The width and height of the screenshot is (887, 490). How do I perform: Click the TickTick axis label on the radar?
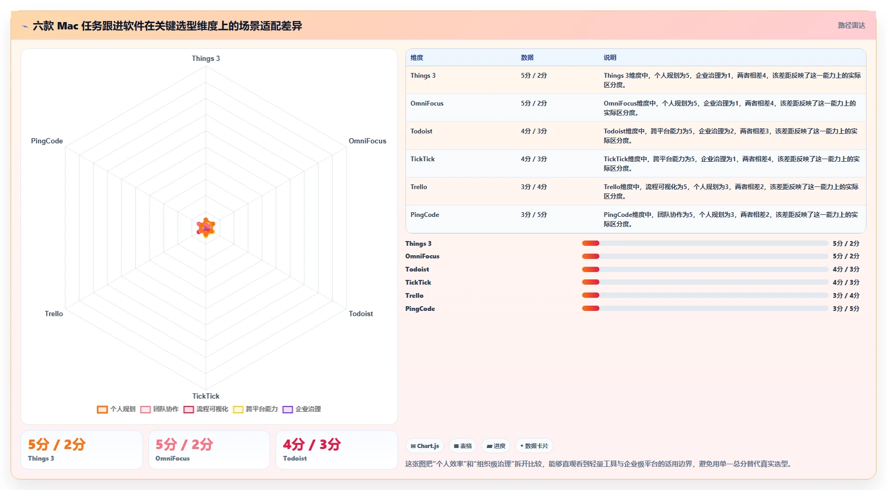click(206, 396)
